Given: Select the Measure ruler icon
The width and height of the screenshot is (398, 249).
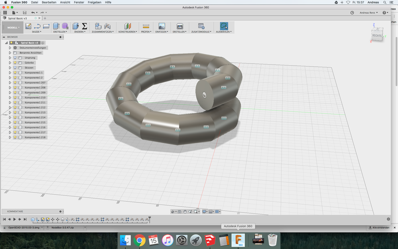Looking at the screenshot, I should pos(146,26).
